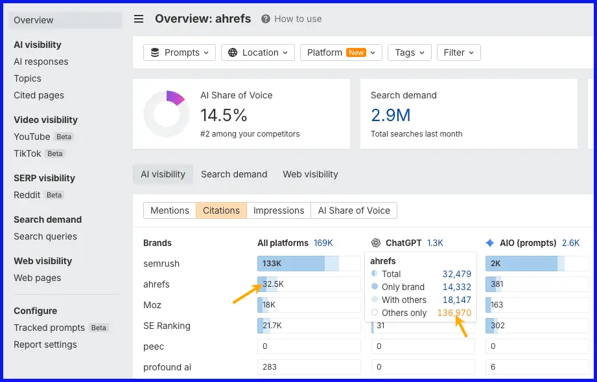Open the Location dropdown
Viewport: 597px width, 382px height.
pyautogui.click(x=258, y=52)
